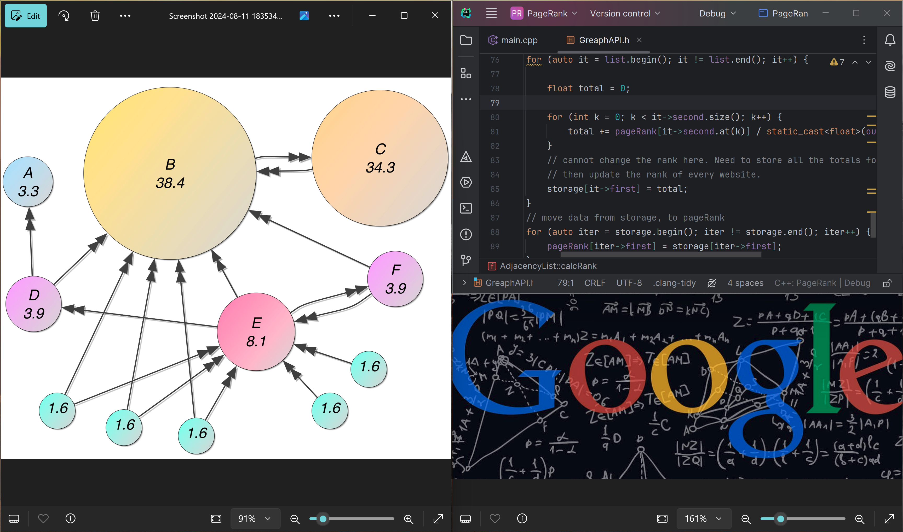The height and width of the screenshot is (532, 903).
Task: Close the GreaphAPI.h tab
Action: [639, 40]
